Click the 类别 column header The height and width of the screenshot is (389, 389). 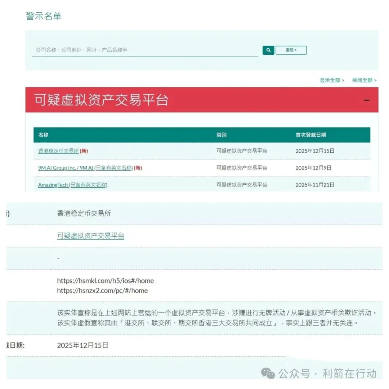[x=221, y=135]
